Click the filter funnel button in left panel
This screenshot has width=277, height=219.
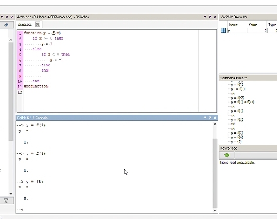coord(7,201)
